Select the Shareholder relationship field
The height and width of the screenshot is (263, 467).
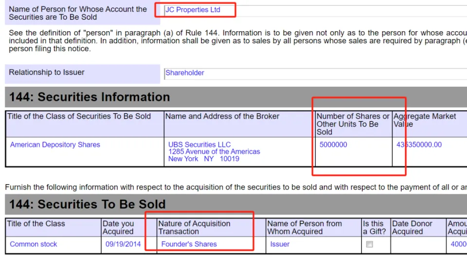pyautogui.click(x=185, y=73)
